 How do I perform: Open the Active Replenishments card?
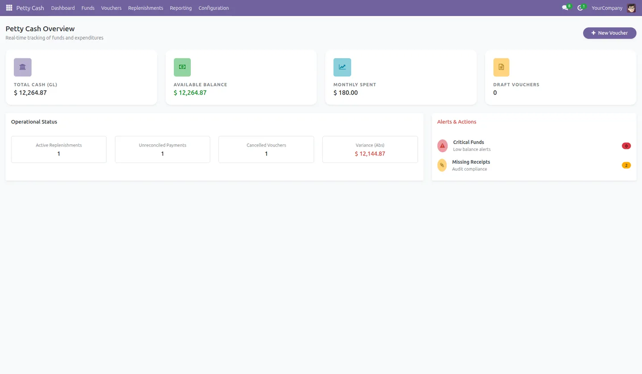click(x=59, y=150)
